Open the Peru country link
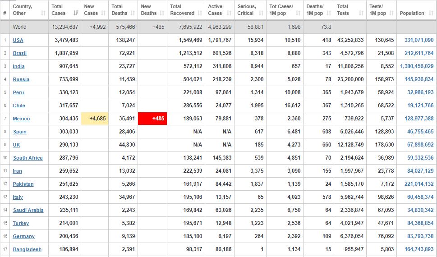The height and width of the screenshot is (257, 437). point(18,92)
